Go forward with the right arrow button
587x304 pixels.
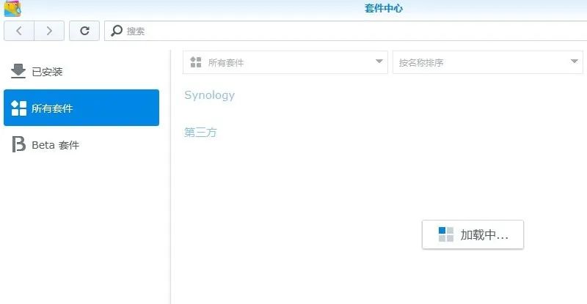(x=49, y=31)
